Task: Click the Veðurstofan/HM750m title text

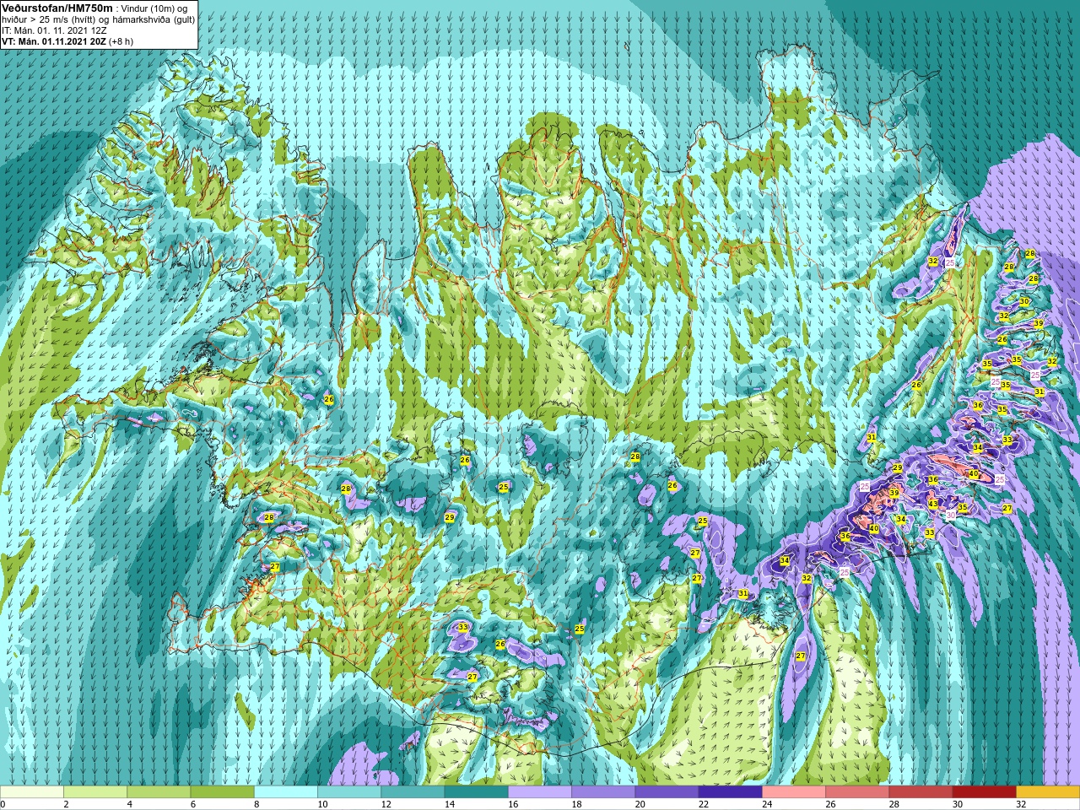Action: tap(57, 8)
